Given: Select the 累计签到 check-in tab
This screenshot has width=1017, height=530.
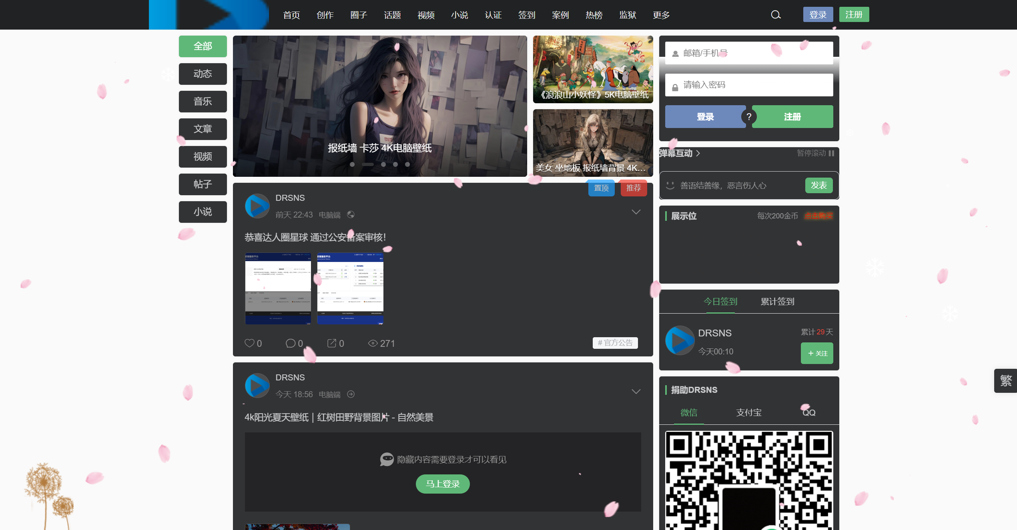Looking at the screenshot, I should (x=777, y=302).
